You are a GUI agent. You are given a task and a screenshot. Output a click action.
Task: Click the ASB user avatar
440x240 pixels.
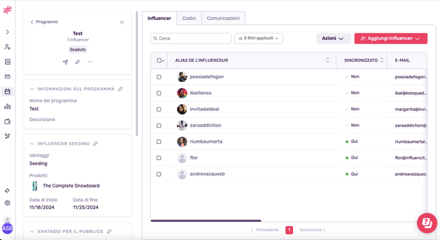[8, 228]
